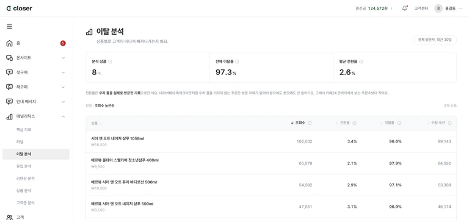Screen dimensions: 469x220
Task: Open the 고객센터 link
Action: click(x=421, y=9)
